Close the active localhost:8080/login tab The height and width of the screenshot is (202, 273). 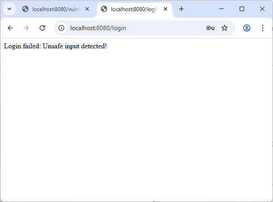165,9
